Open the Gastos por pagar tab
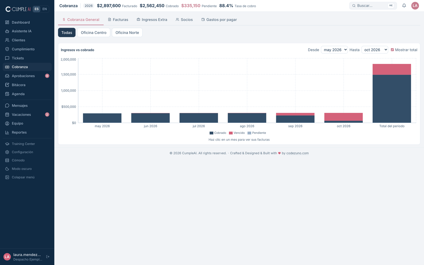The width and height of the screenshot is (424, 265). (x=219, y=20)
